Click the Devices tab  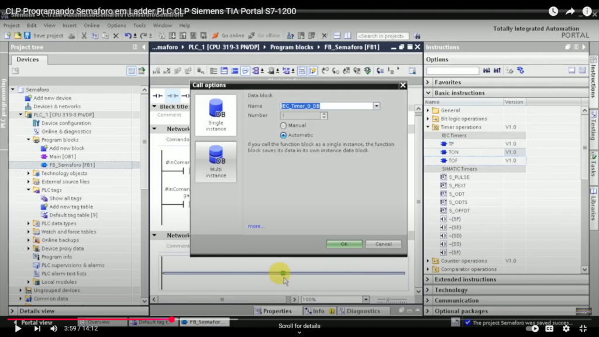tap(27, 59)
